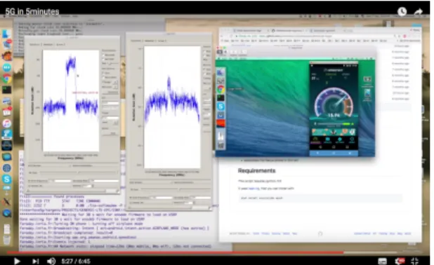Open the Skype icon in the dock
Screen dimensions: 434x265
(x=7, y=179)
